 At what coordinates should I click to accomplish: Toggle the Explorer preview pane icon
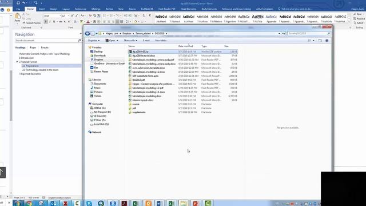pos(320,41)
